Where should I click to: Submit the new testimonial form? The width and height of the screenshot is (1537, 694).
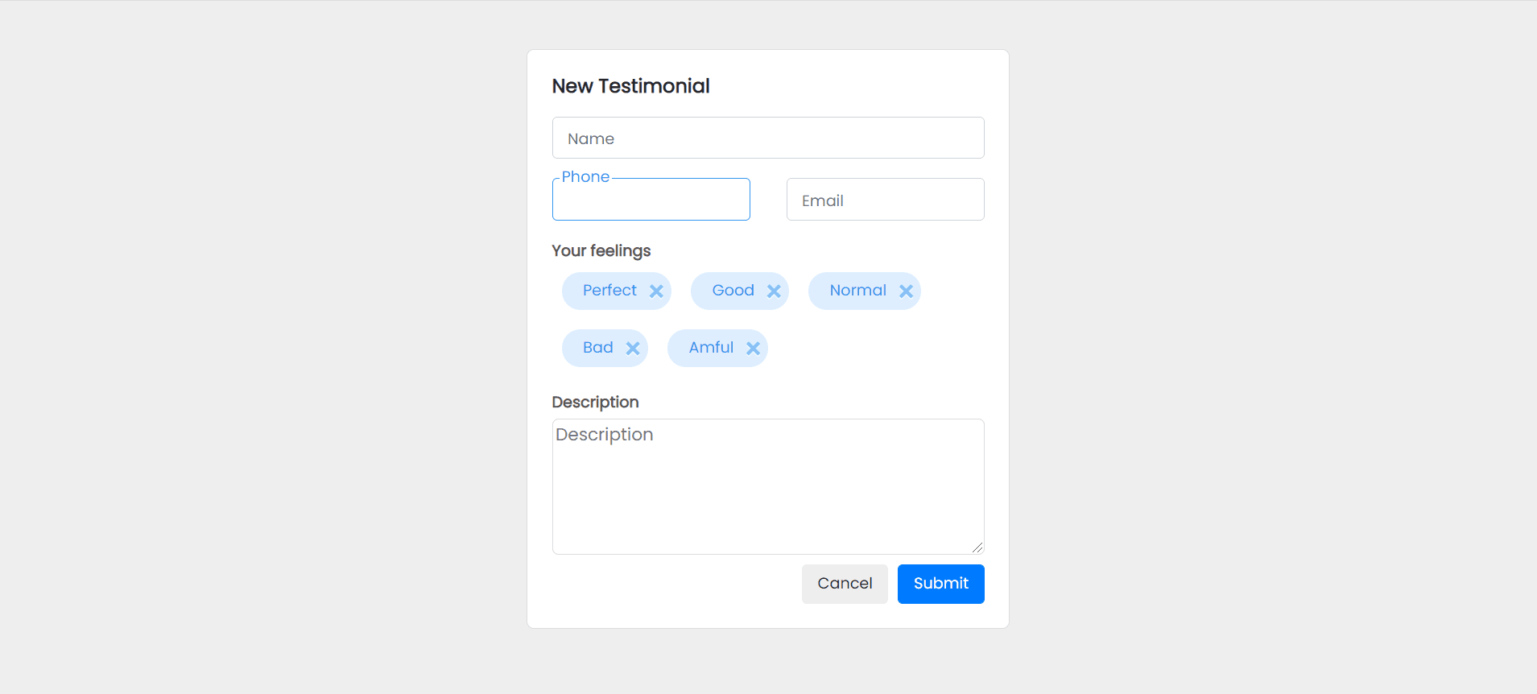[940, 584]
